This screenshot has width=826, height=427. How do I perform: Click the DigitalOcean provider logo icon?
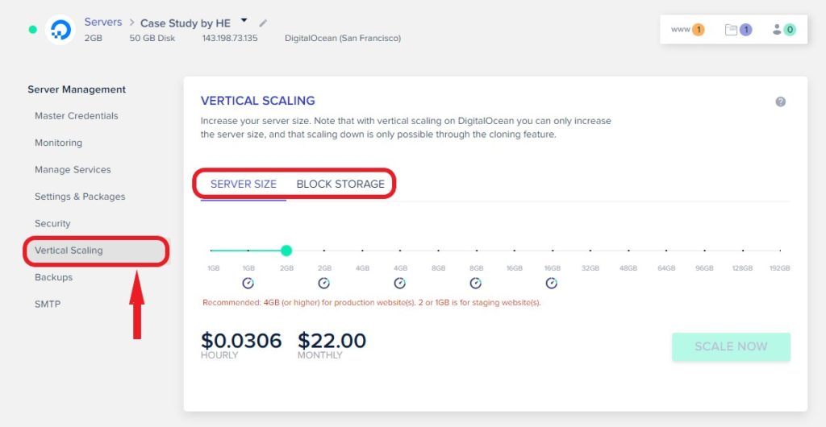pyautogui.click(x=60, y=30)
